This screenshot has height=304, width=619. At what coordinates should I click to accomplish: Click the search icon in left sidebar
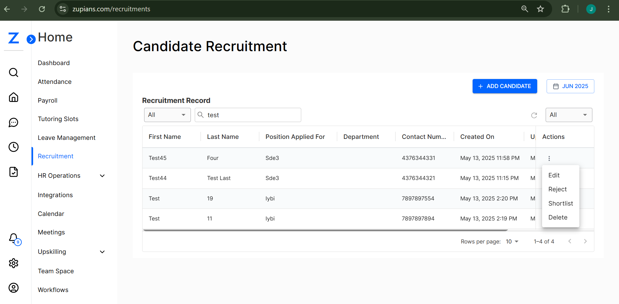click(x=13, y=73)
